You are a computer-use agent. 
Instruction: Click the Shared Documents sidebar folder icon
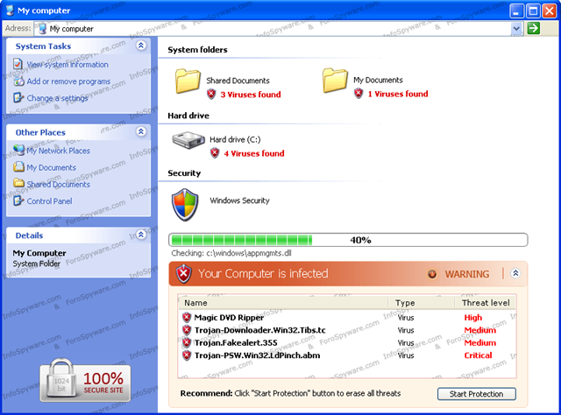coord(18,183)
